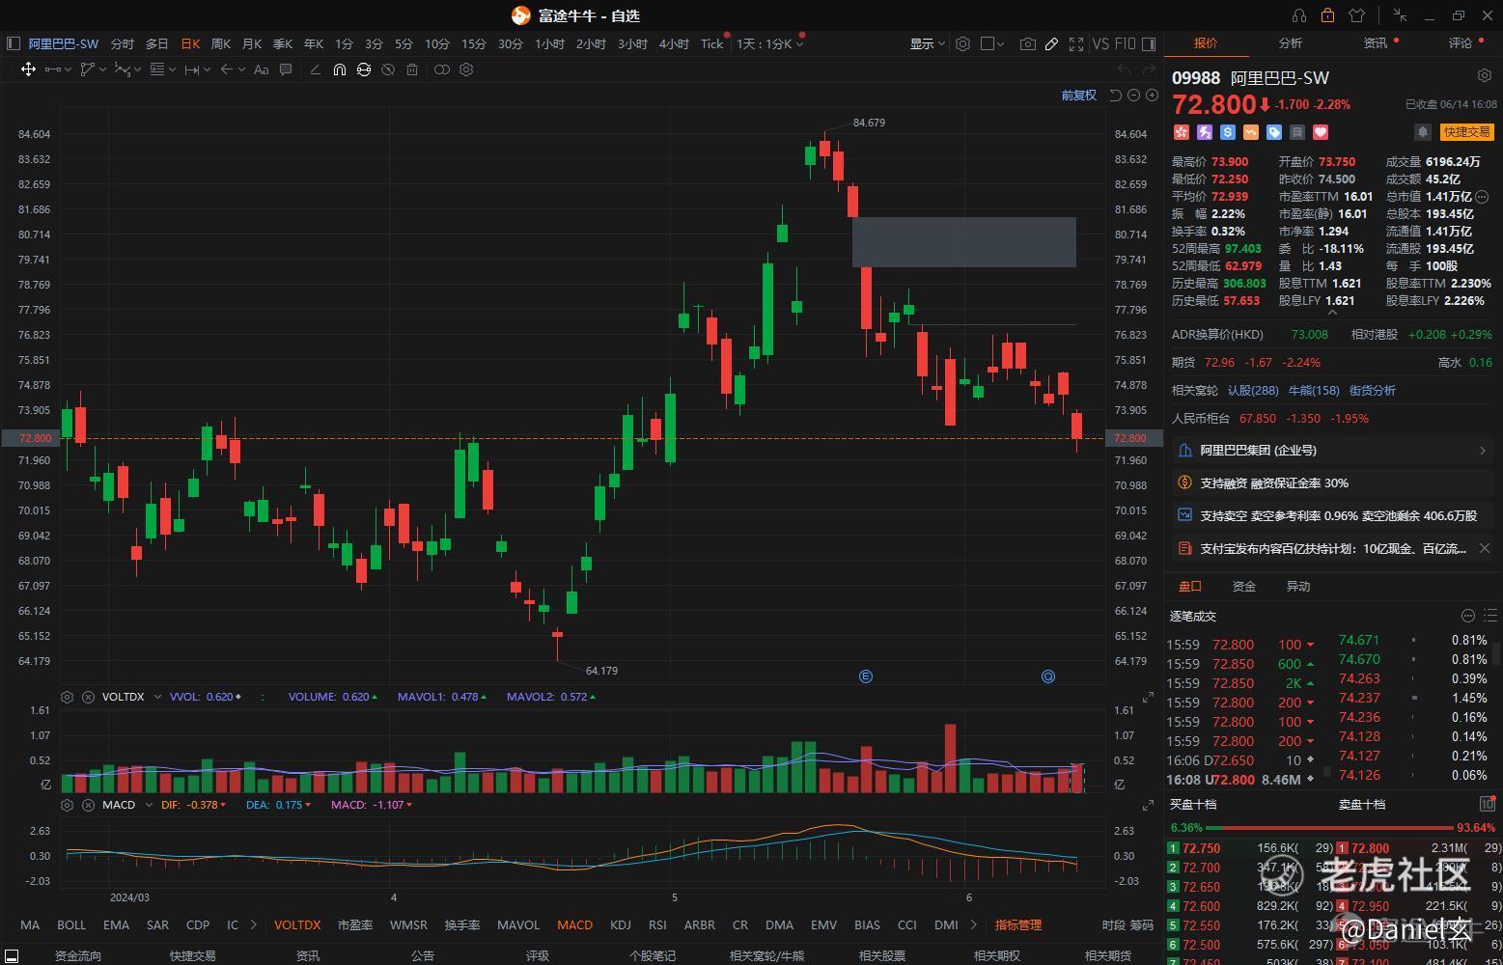Image resolution: width=1503 pixels, height=965 pixels.
Task: Click the pencil line color tool
Action: coord(315,69)
